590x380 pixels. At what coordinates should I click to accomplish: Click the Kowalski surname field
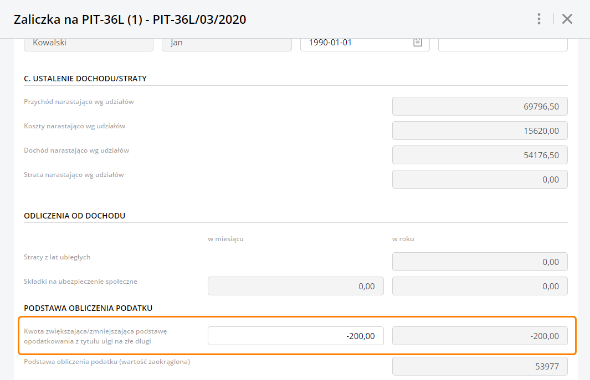click(89, 43)
